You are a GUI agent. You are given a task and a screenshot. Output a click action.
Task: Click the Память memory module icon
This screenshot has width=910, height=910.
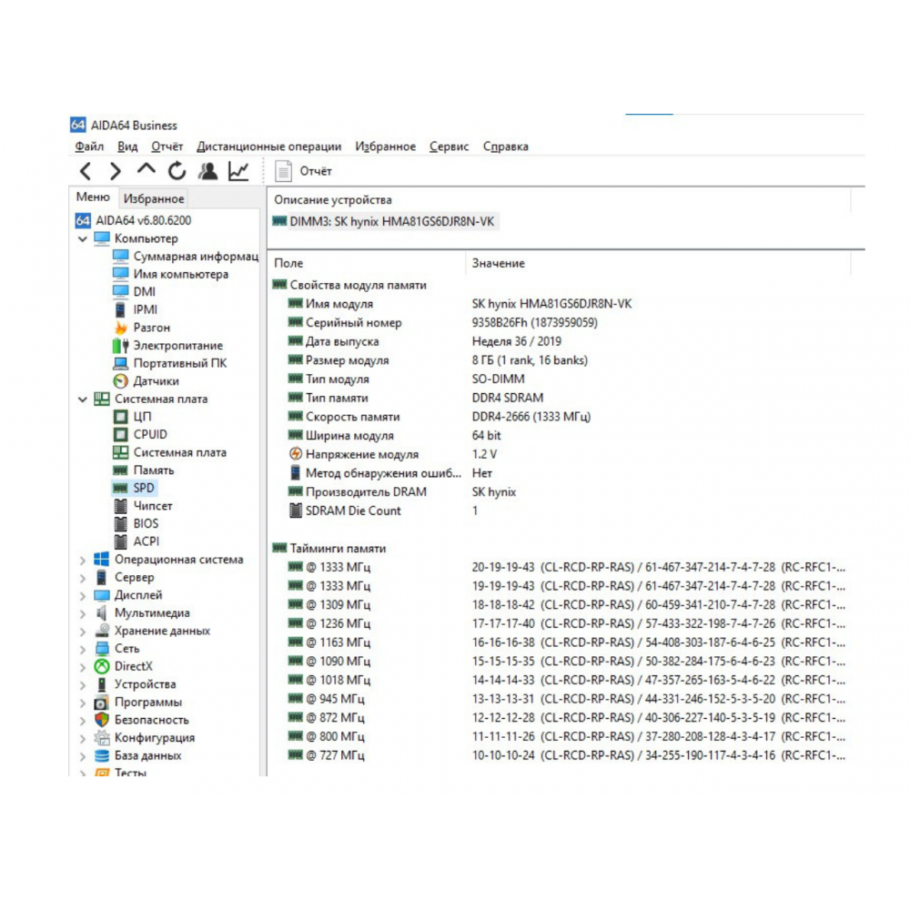[x=121, y=470]
